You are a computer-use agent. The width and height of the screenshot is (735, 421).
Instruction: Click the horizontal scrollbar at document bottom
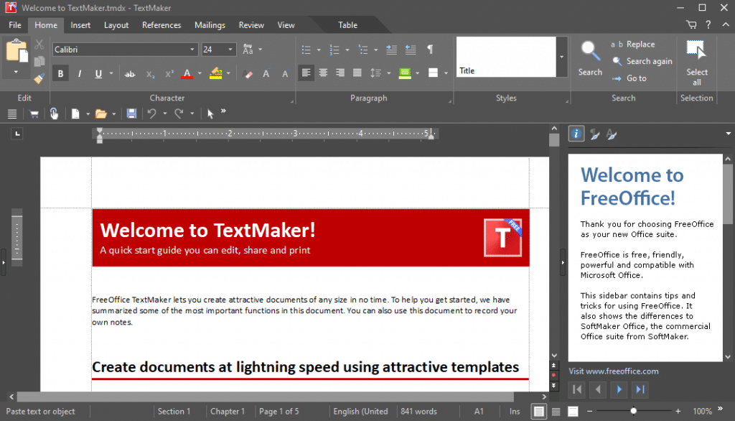pyautogui.click(x=266, y=397)
